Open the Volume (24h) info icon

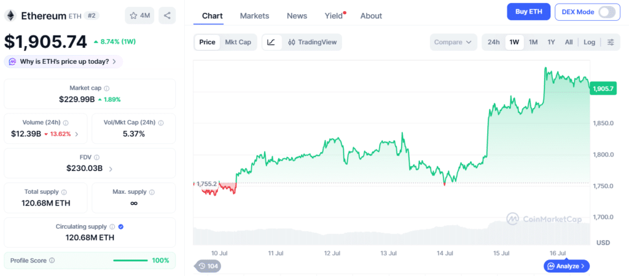(x=66, y=123)
